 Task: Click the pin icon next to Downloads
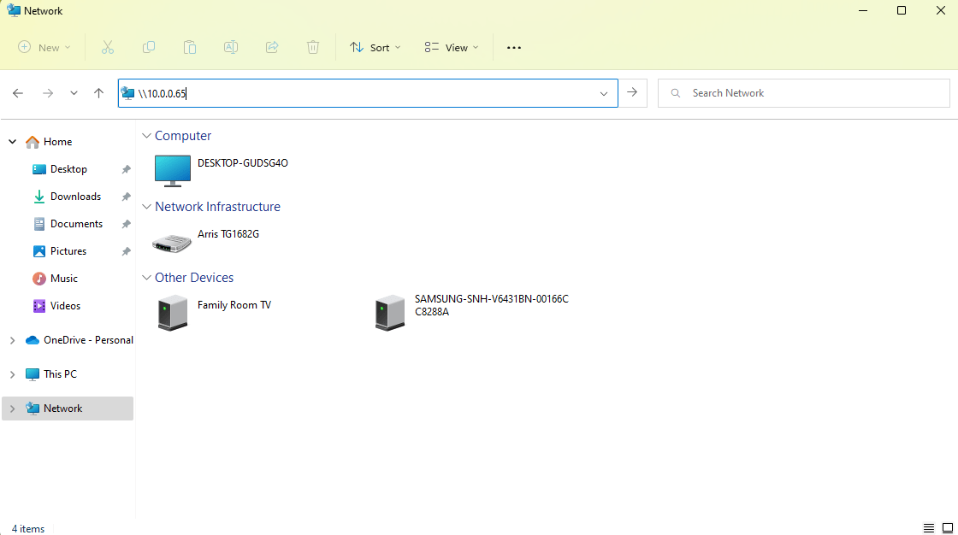(126, 197)
